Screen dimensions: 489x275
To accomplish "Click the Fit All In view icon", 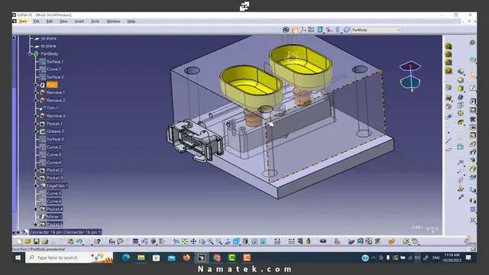I will (x=185, y=241).
